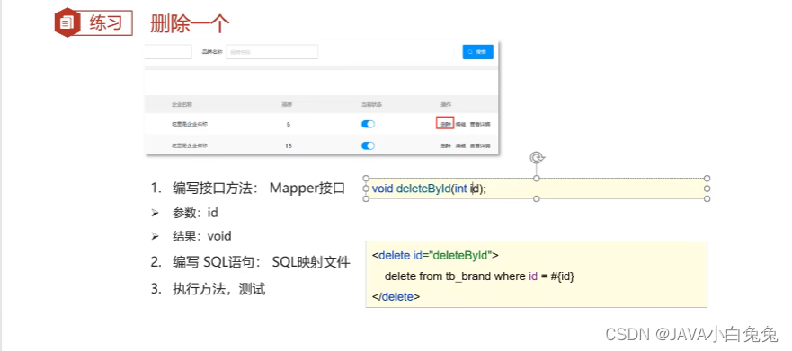Click 编辑 link in the row with sort 15

460,145
